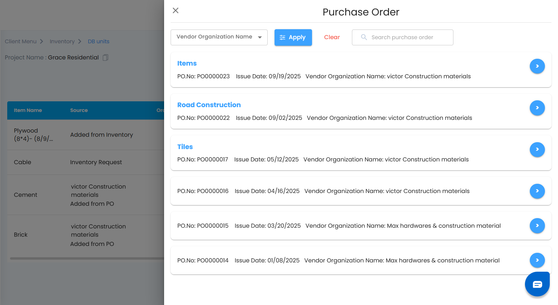Open DB units breadcrumb link
Screen dimensions: 558x305
tap(98, 42)
